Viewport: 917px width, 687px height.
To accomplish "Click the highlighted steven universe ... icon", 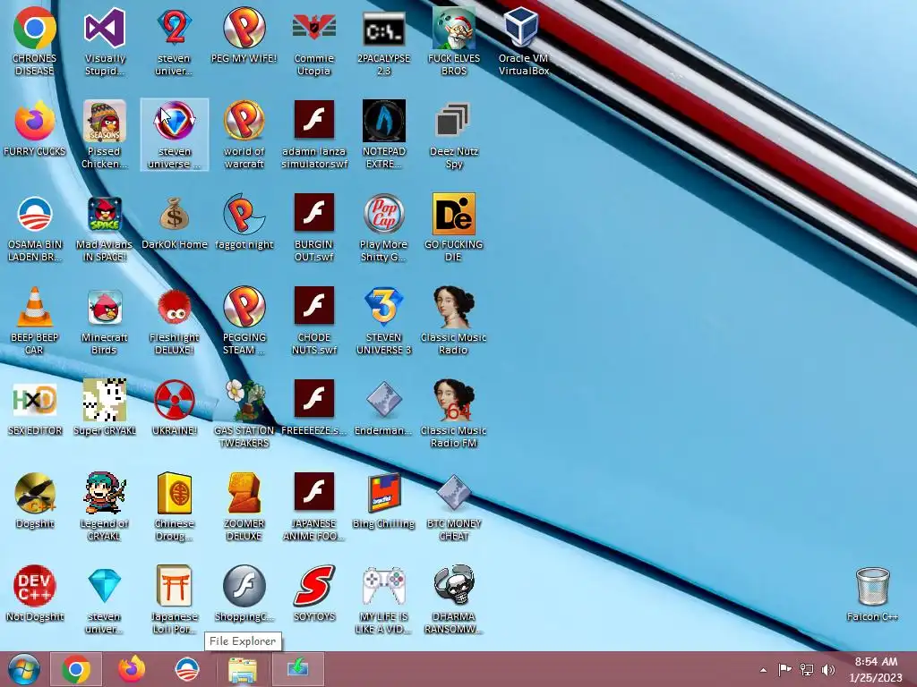I will pyautogui.click(x=175, y=135).
